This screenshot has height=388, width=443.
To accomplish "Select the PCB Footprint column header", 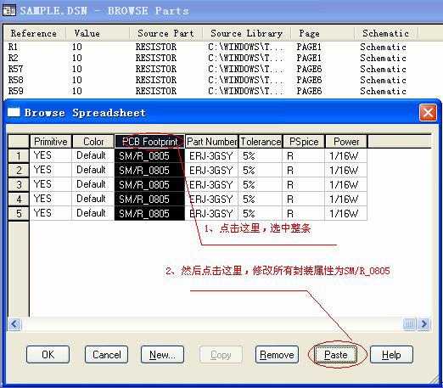I will (149, 141).
